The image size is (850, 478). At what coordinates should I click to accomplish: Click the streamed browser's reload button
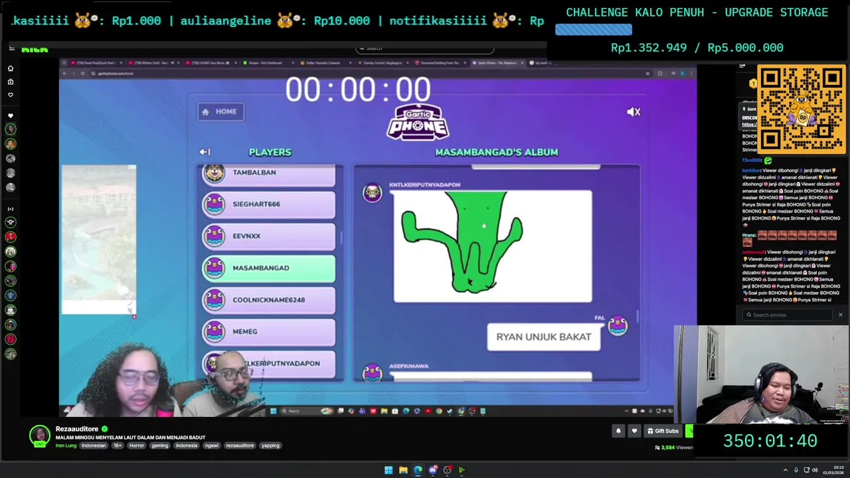(83, 73)
